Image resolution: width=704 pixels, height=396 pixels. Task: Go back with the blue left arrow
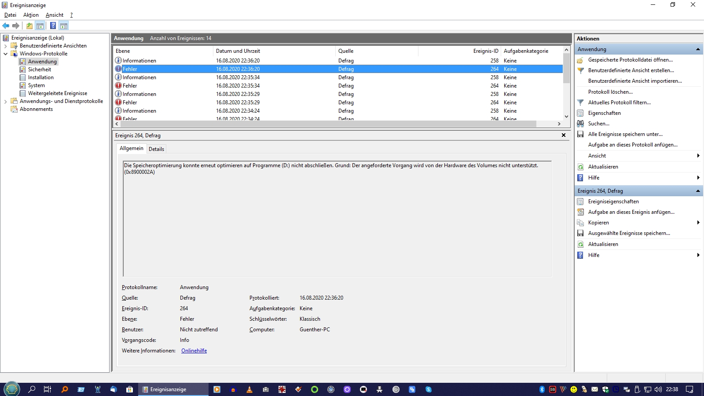click(x=6, y=26)
